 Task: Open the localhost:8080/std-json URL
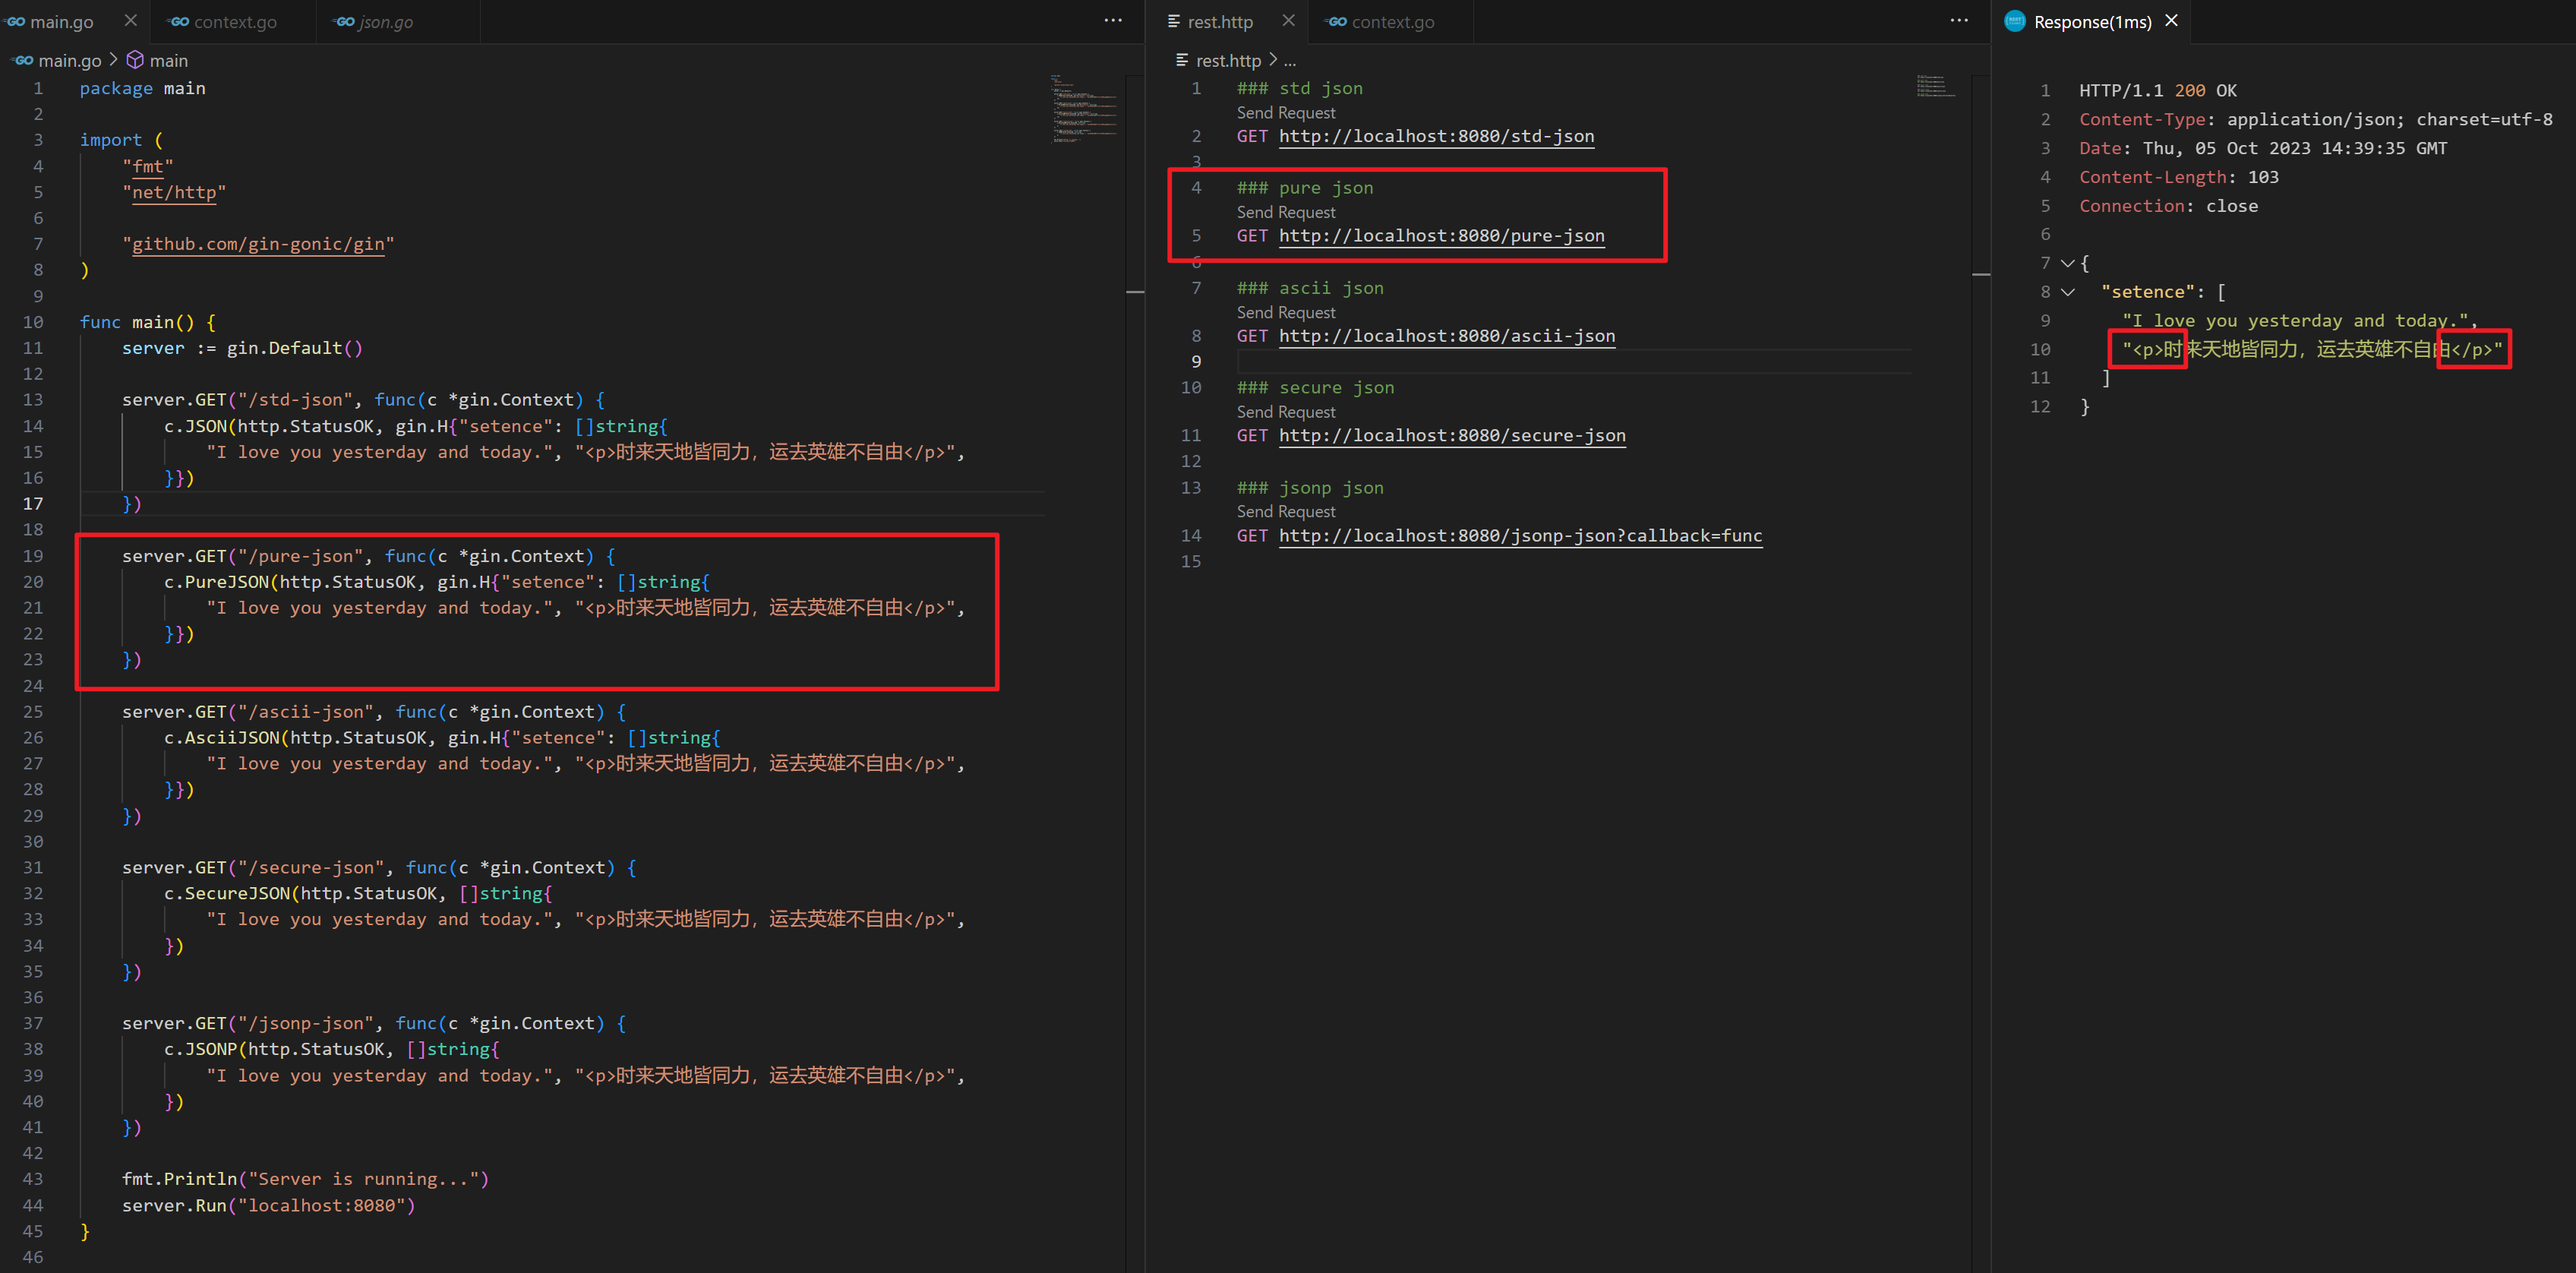pos(1436,136)
